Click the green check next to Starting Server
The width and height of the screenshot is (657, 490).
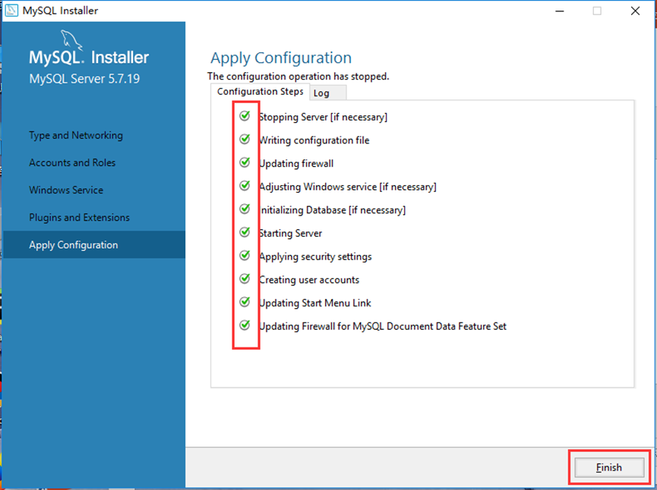click(x=245, y=232)
